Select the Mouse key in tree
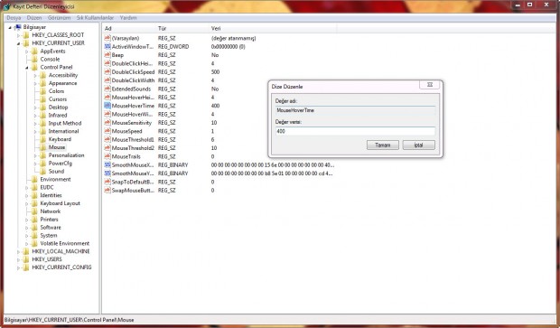560x328 pixels. (57, 147)
